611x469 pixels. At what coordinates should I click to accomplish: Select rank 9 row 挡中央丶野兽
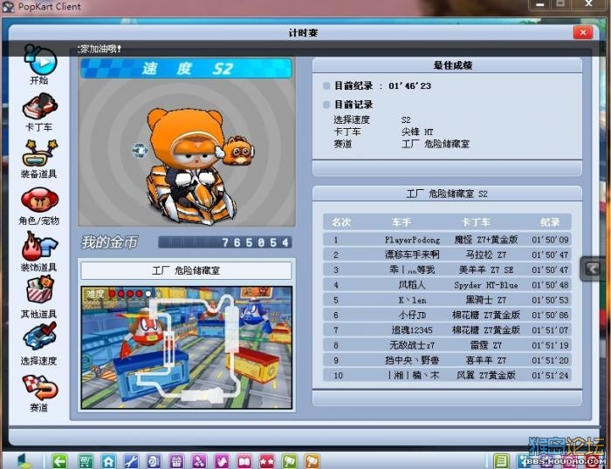[447, 360]
